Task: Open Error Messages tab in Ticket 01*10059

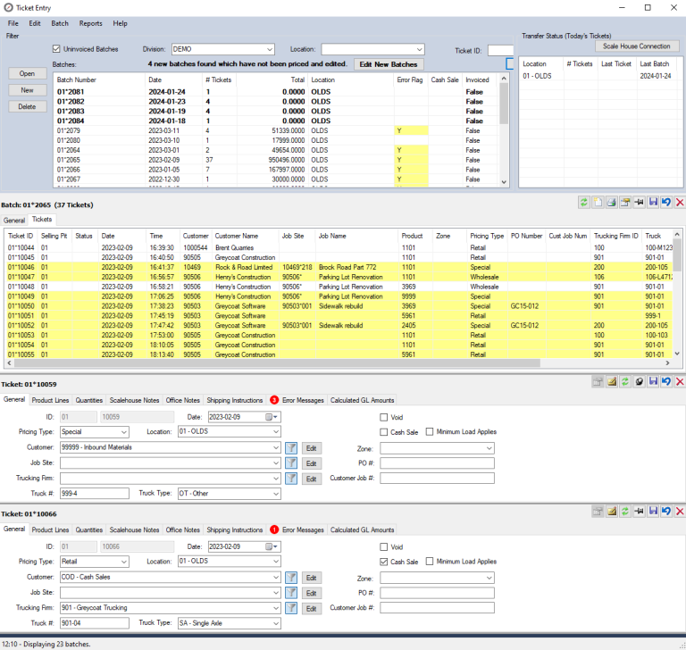Action: [297, 400]
